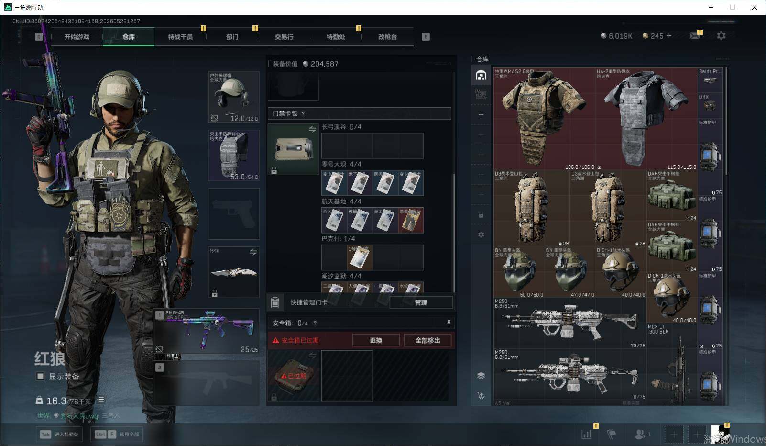The width and height of the screenshot is (766, 446).
Task: Switch to the 特勤处 tab
Action: coord(336,37)
